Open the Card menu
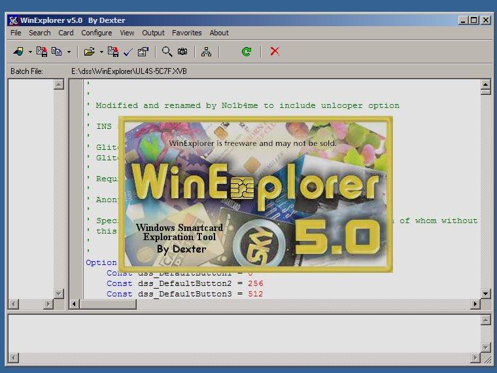Viewport: 497px width, 373px height. pos(66,33)
